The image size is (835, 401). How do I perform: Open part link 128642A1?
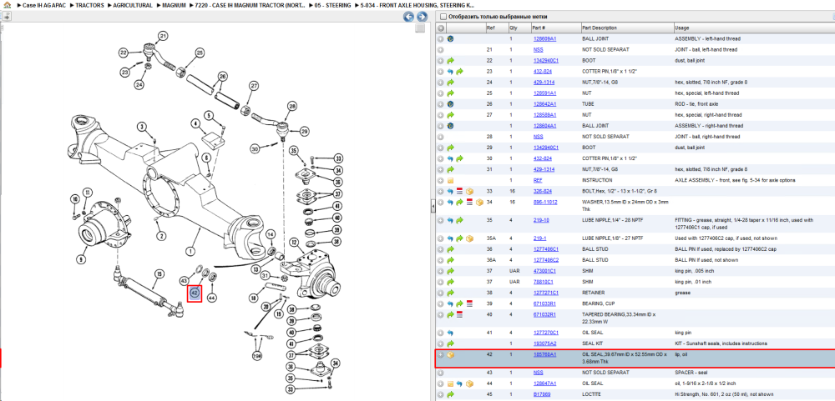point(544,104)
